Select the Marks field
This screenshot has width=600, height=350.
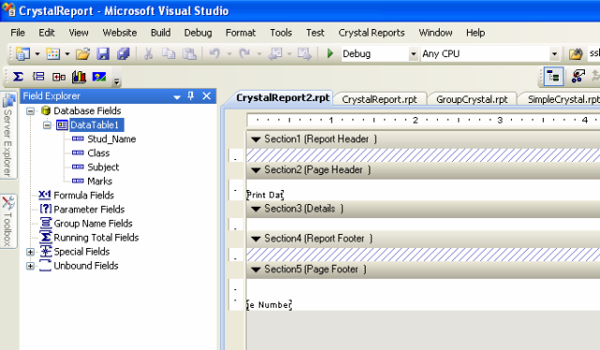pyautogui.click(x=100, y=182)
